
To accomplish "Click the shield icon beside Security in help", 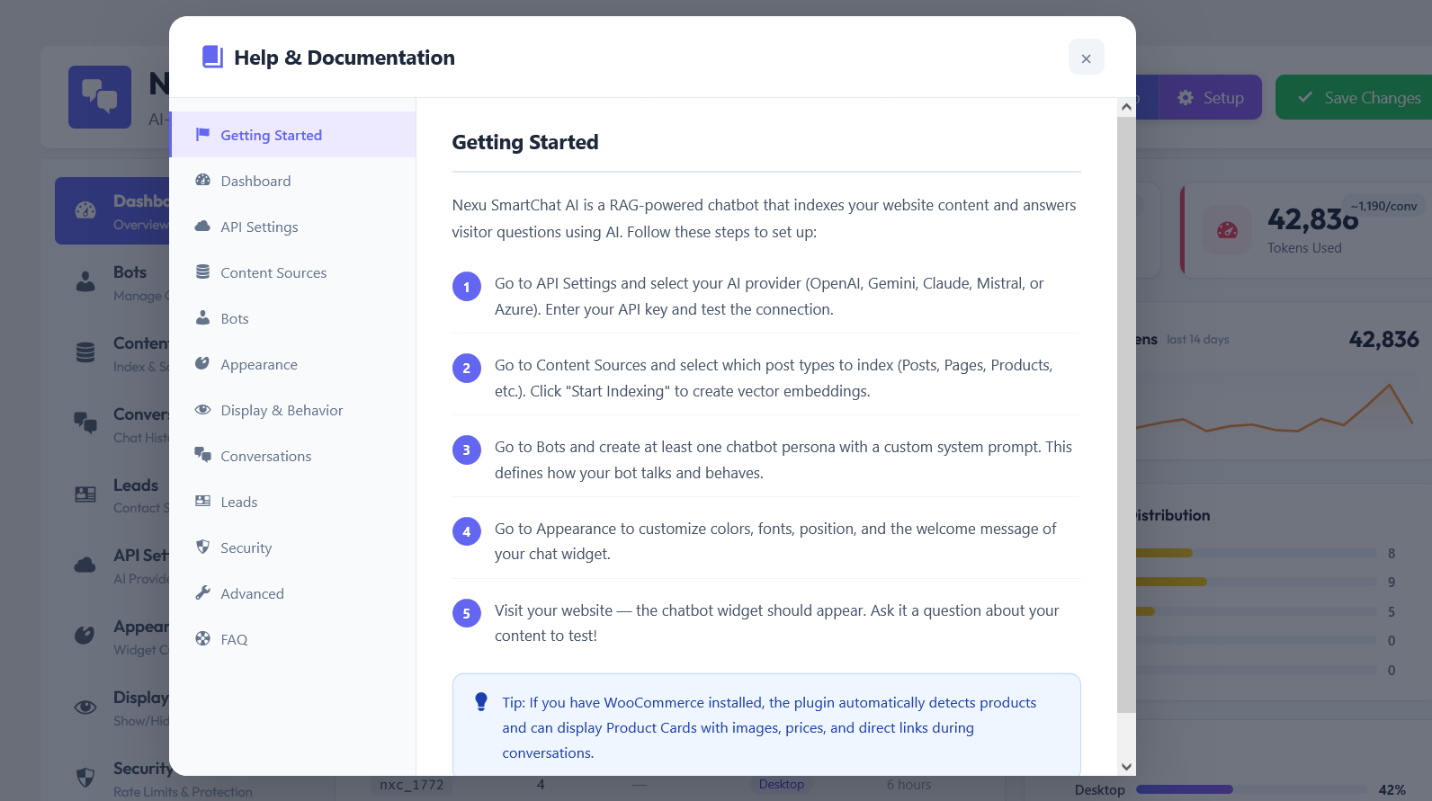I will coord(202,547).
